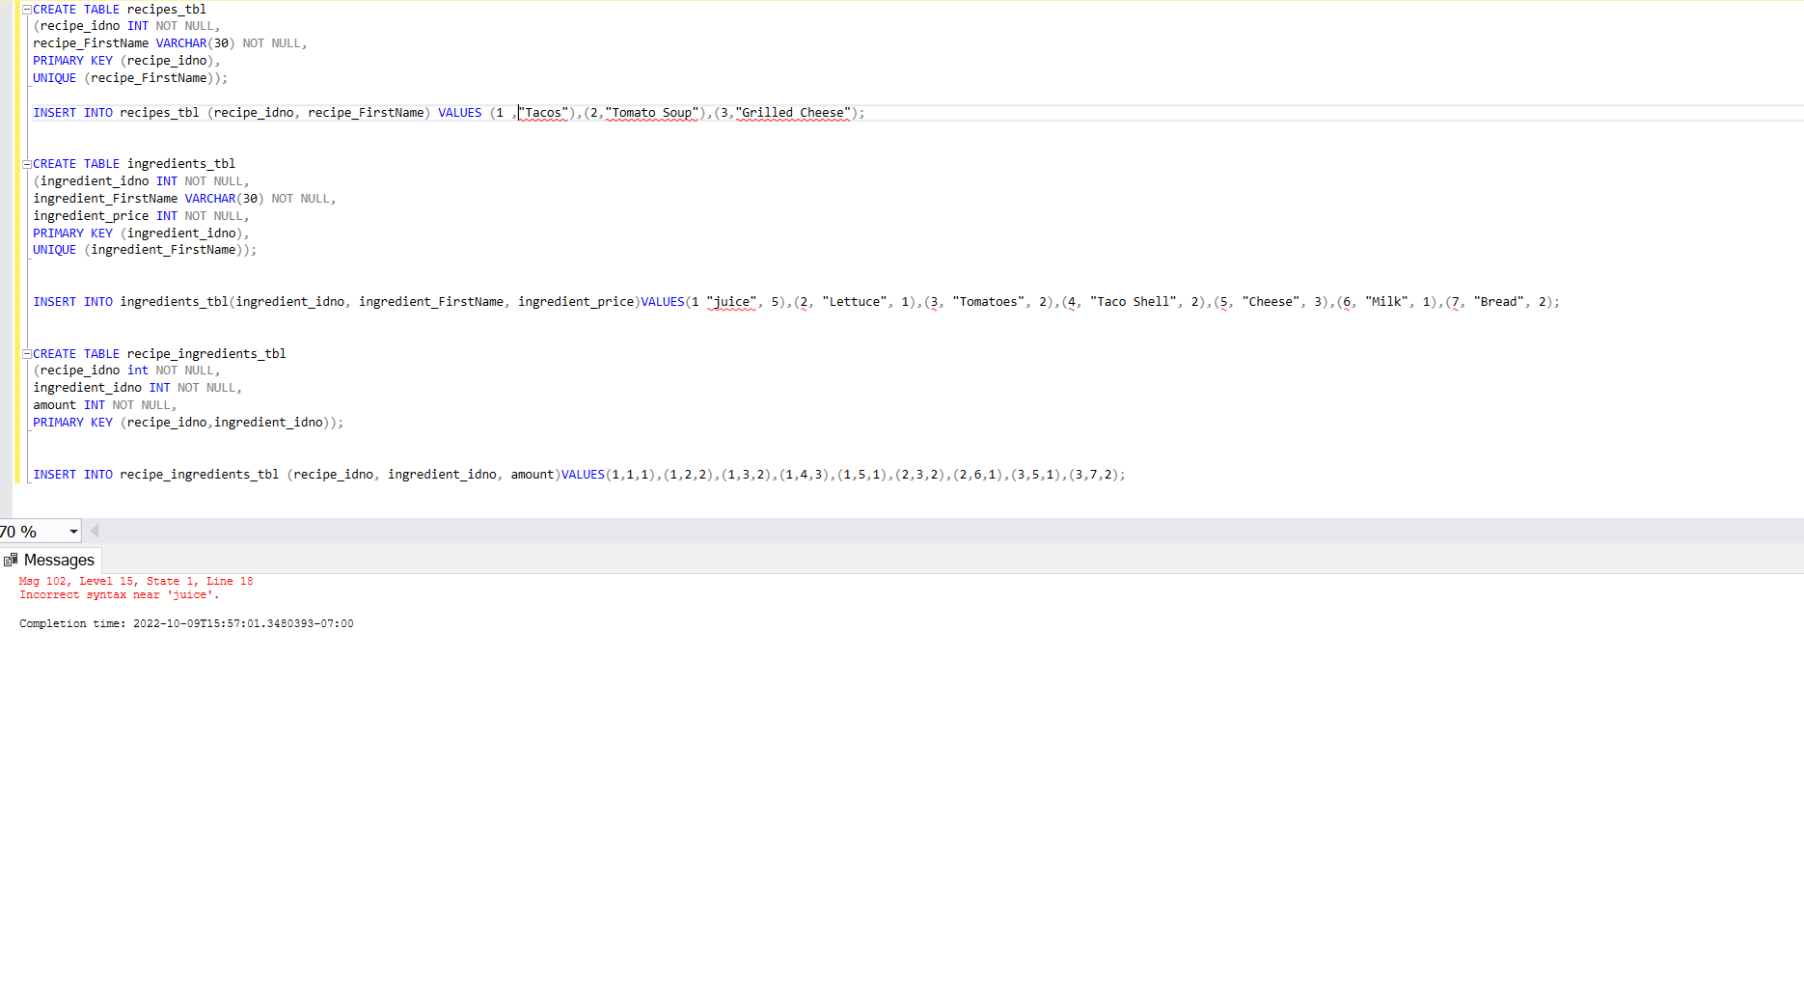Click the "Grilled Cheese" string value

click(x=793, y=113)
